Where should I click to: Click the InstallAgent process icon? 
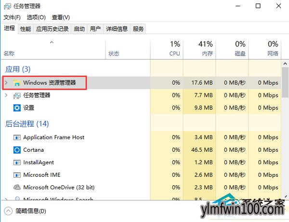click(17, 162)
